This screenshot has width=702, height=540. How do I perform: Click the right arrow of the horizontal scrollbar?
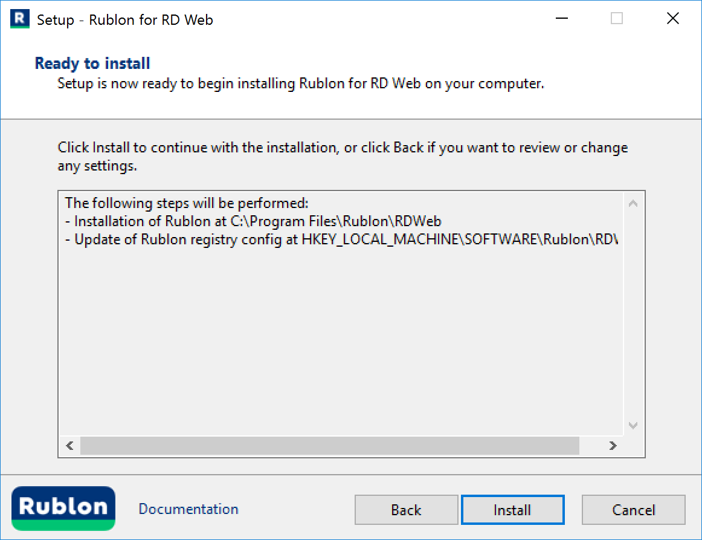pyautogui.click(x=613, y=446)
